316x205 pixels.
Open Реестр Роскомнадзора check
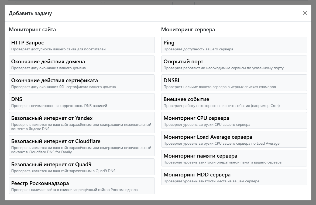82,186
